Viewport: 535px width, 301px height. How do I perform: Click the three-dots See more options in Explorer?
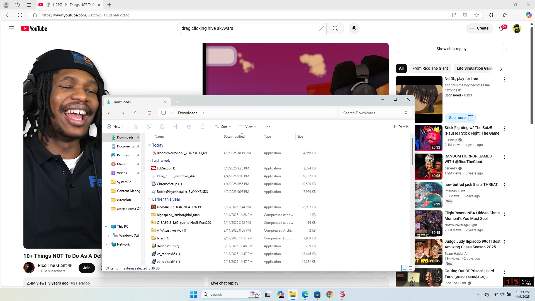coord(268,127)
